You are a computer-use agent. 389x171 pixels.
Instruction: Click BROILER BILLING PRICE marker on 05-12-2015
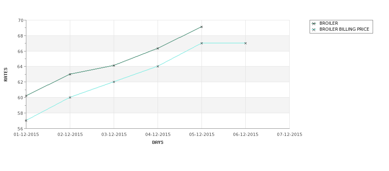coord(202,43)
